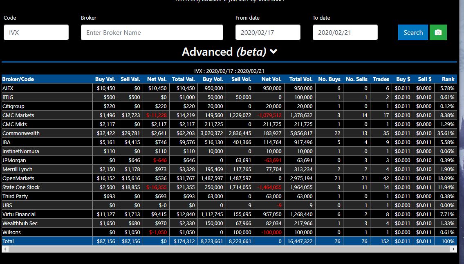The image size is (464, 264).
Task: Select the InstinetNomura broker row name
Action: [x=21, y=151]
